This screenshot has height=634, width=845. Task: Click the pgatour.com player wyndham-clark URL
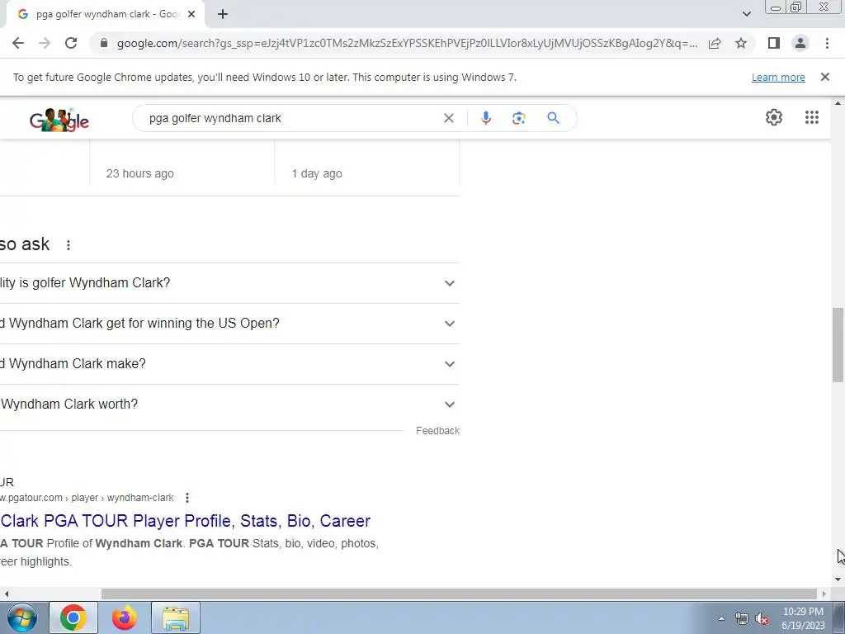click(87, 498)
